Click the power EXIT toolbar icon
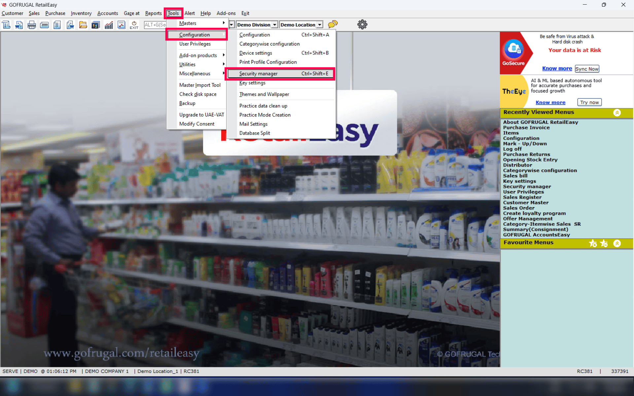The image size is (634, 396). click(134, 25)
